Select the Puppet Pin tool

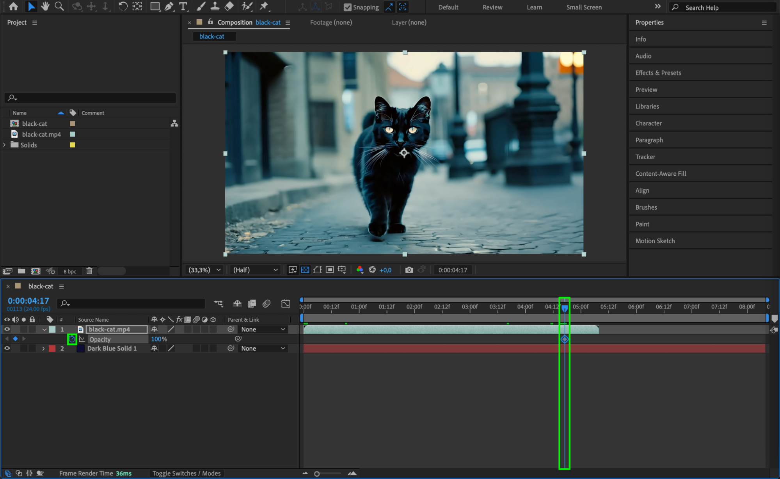[264, 7]
